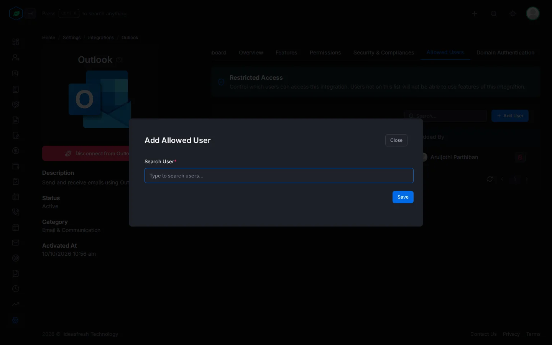
Task: Close the Add Allowed User dialog
Action: (x=396, y=140)
